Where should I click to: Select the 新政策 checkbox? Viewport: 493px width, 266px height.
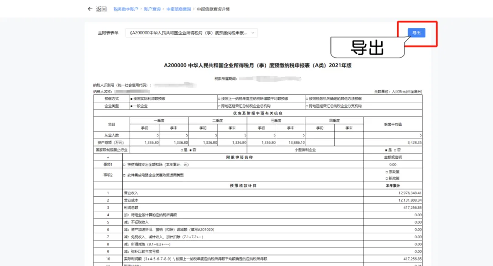click(x=387, y=178)
